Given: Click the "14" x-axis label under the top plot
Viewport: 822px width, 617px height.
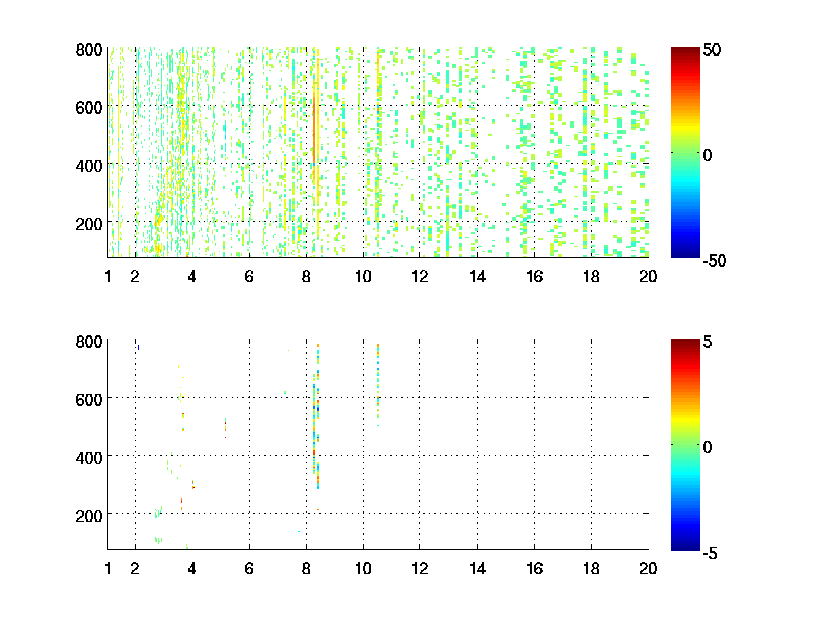Looking at the screenshot, I should (477, 277).
